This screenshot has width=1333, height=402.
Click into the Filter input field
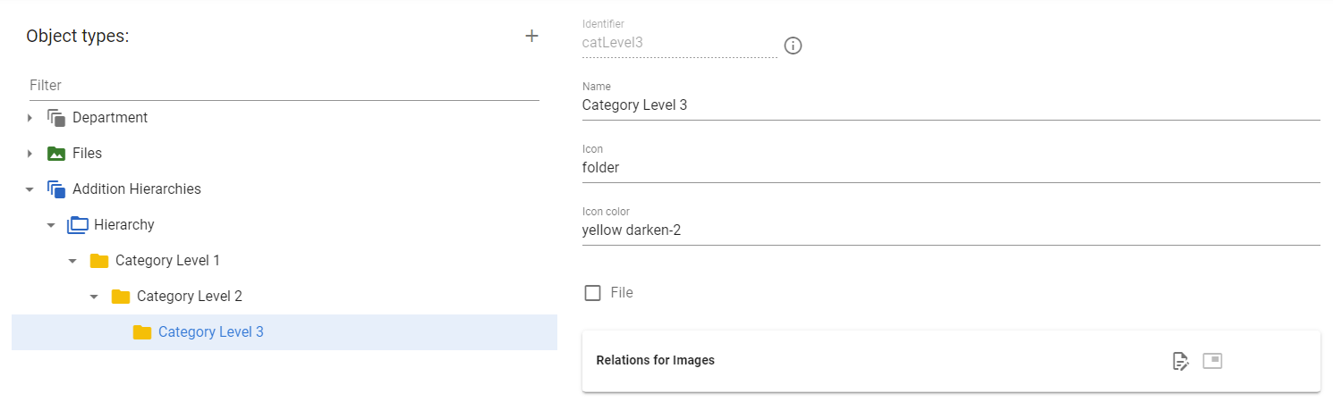tap(284, 86)
